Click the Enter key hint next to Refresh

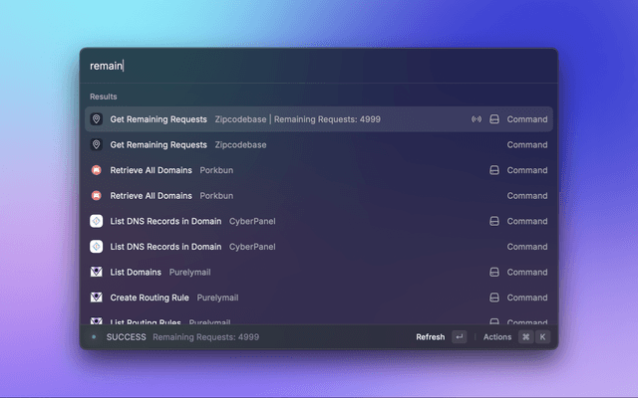459,337
